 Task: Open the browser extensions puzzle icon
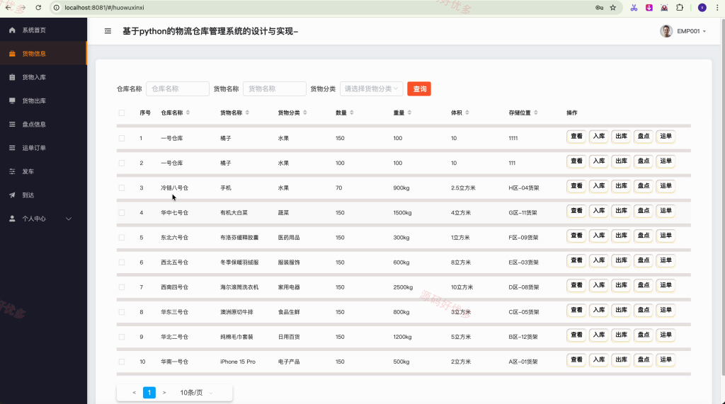coord(680,7)
